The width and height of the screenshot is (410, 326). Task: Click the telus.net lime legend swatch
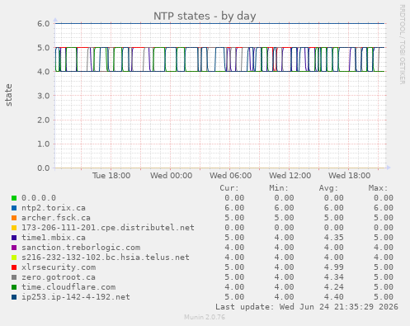(14, 257)
